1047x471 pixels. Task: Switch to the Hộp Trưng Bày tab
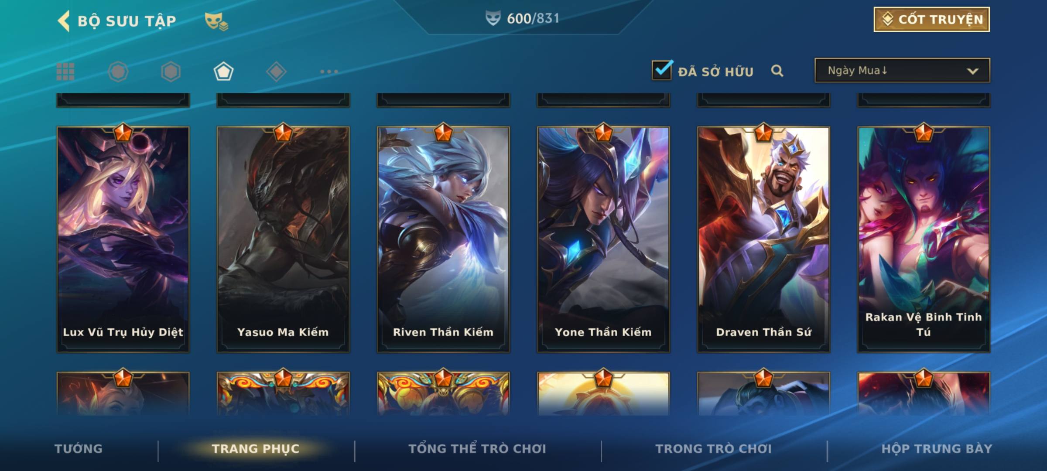tap(937, 448)
